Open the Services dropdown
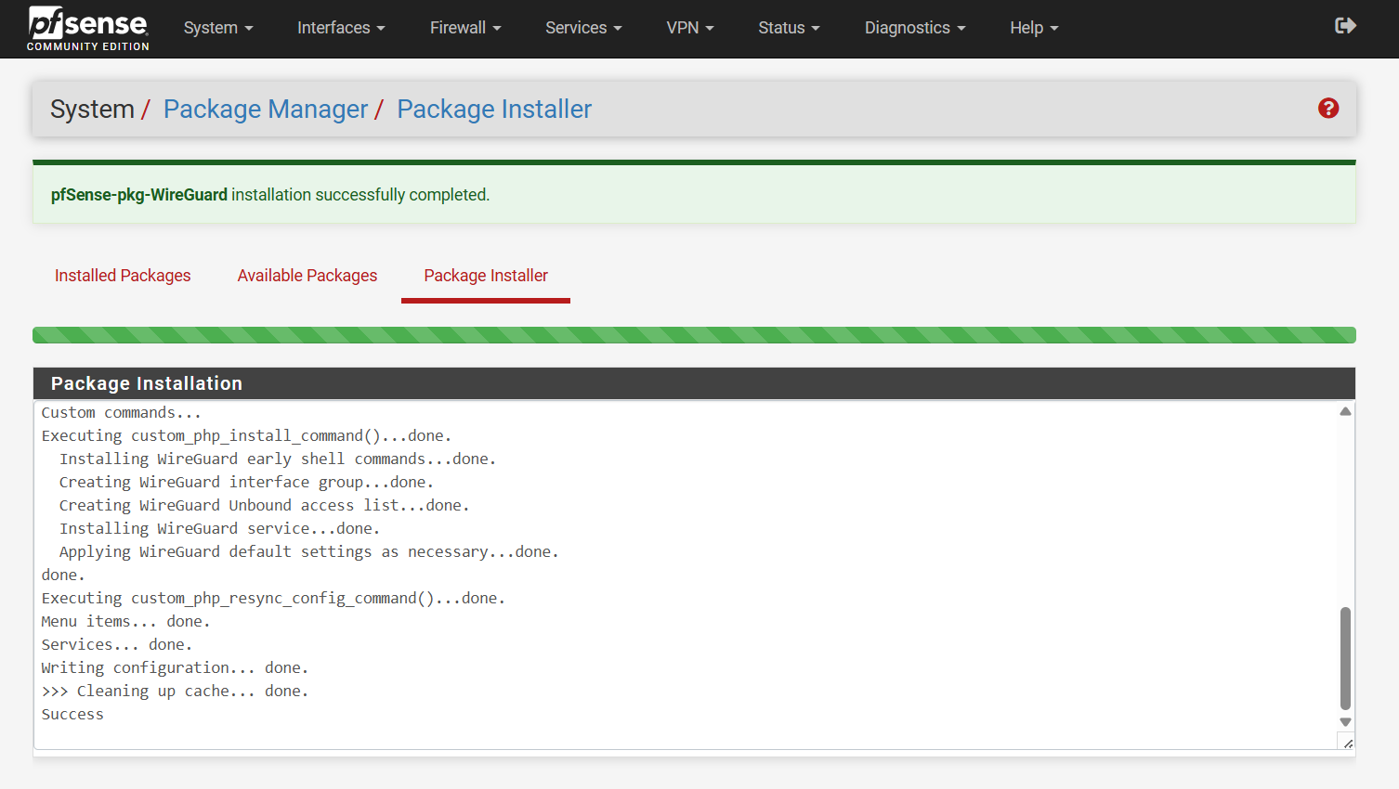The width and height of the screenshot is (1399, 789). pos(582,28)
